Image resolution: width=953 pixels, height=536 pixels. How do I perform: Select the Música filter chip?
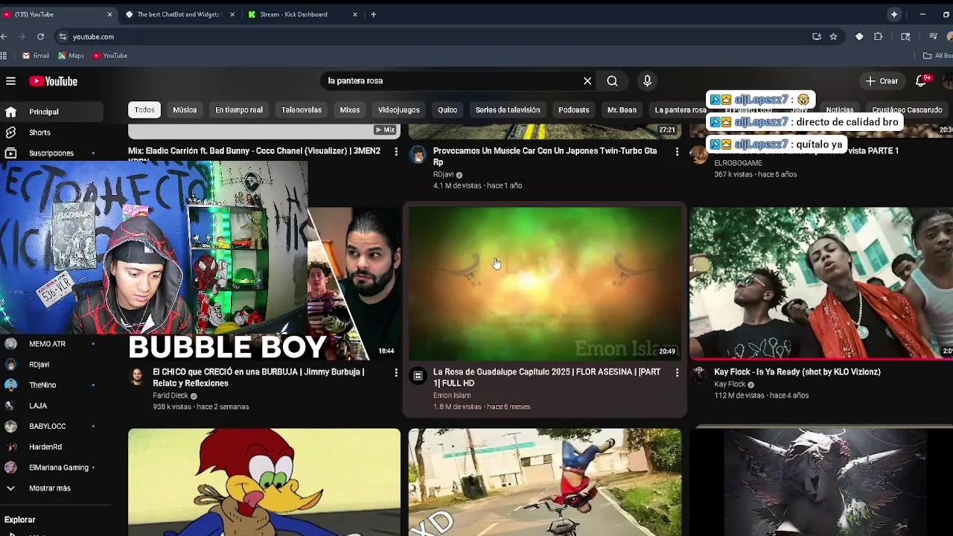[x=185, y=109]
